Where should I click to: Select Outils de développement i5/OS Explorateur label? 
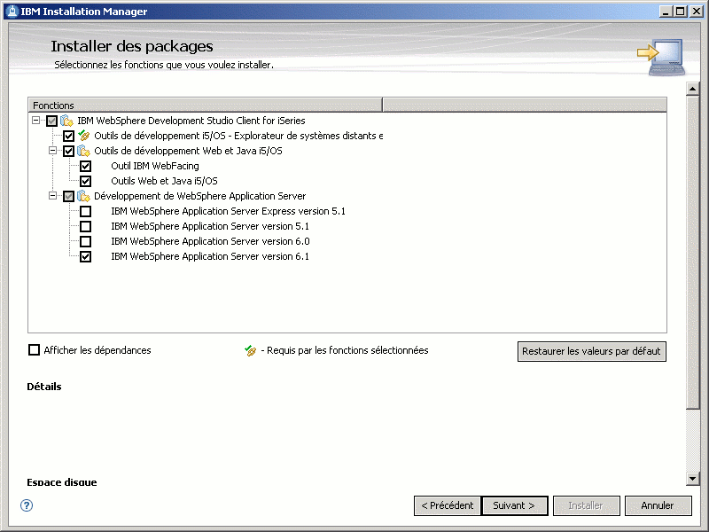[238, 136]
